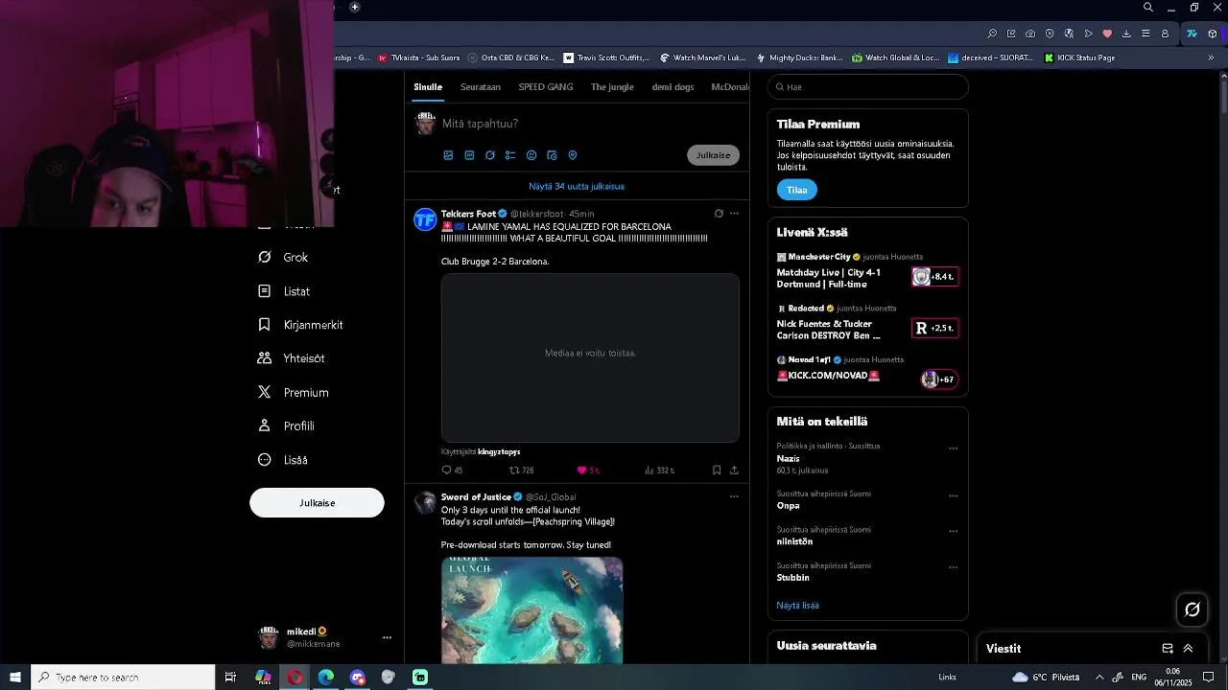Open Task View on taskbar
1228x690 pixels.
tap(230, 678)
